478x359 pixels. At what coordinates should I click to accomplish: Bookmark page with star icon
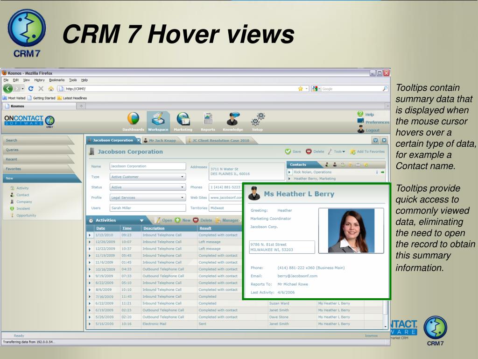click(300, 88)
